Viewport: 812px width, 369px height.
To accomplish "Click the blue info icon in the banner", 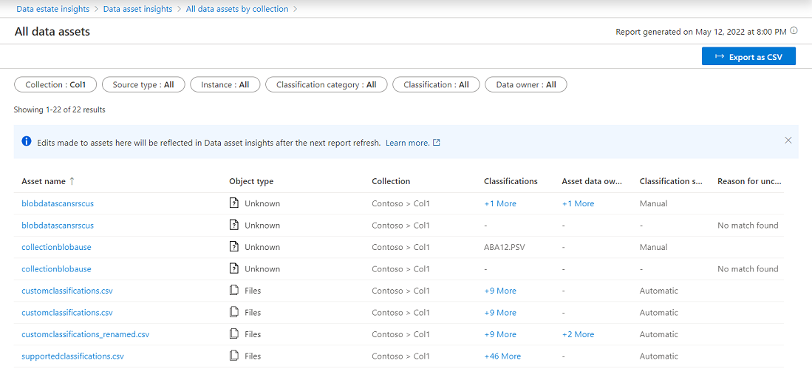I will coord(27,141).
